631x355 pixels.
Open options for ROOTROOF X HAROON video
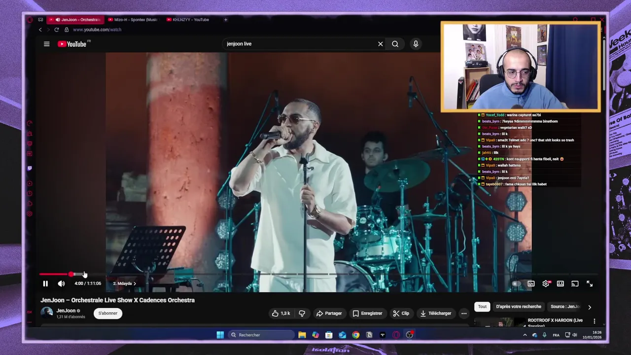coord(594,321)
